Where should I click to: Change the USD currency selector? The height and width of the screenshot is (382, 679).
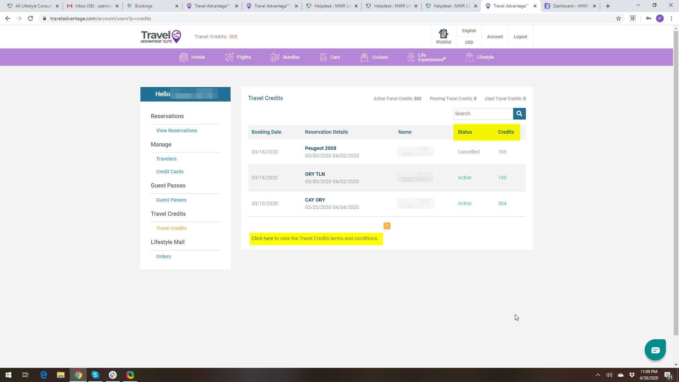coord(469,42)
